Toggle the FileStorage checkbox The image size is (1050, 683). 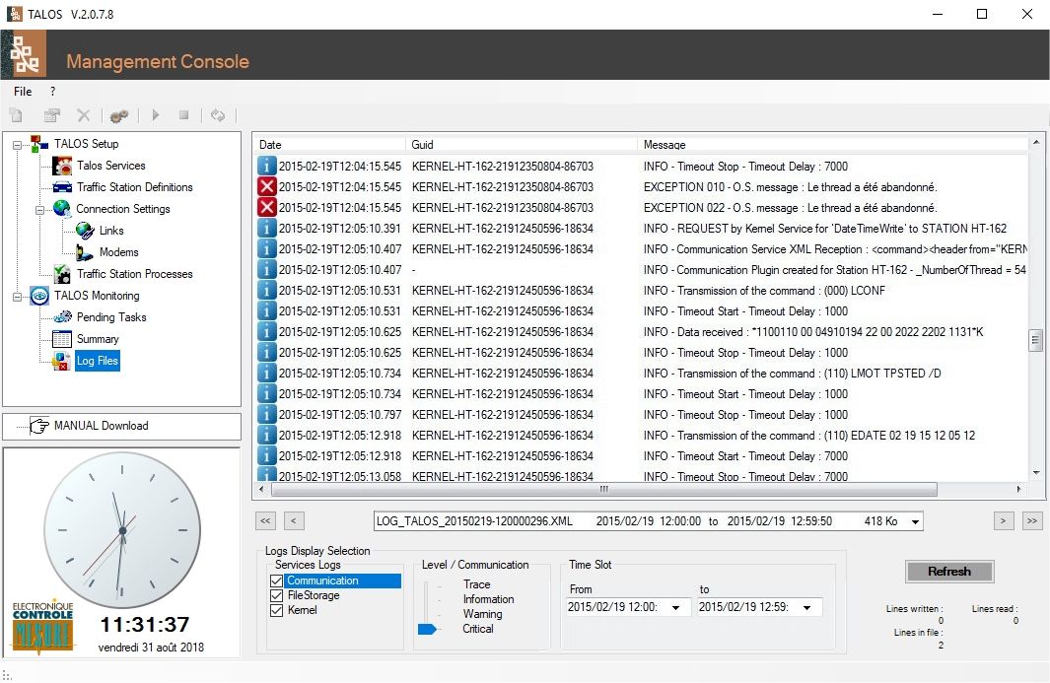[277, 595]
